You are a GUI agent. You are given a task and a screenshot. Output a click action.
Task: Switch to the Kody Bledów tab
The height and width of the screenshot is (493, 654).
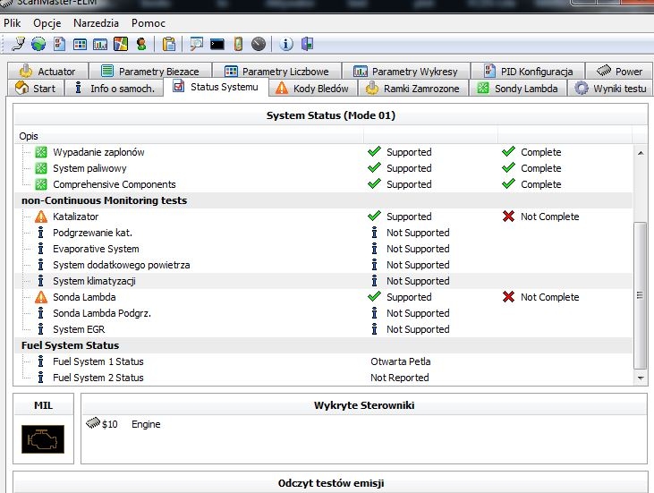[x=312, y=88]
